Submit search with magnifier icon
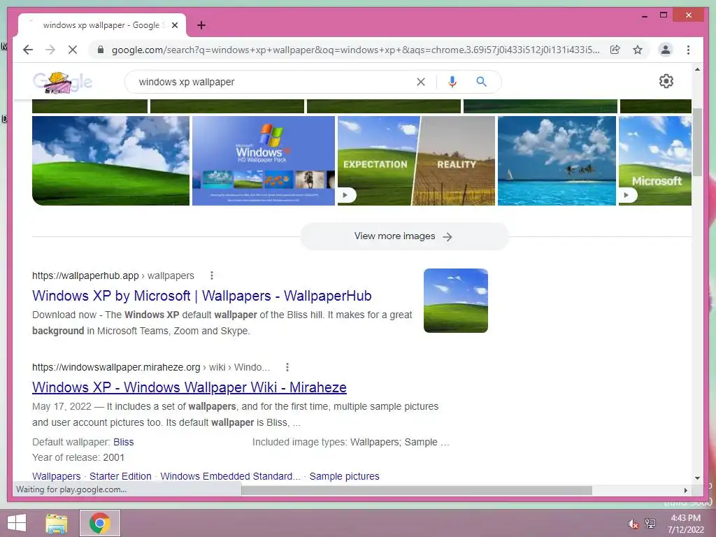 click(481, 82)
